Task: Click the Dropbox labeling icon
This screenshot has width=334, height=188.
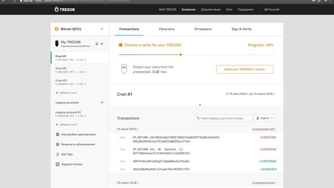Action: (57, 144)
